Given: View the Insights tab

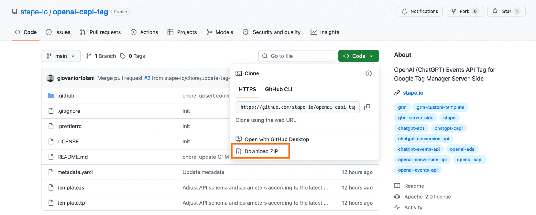Looking at the screenshot, I should pos(325,32).
